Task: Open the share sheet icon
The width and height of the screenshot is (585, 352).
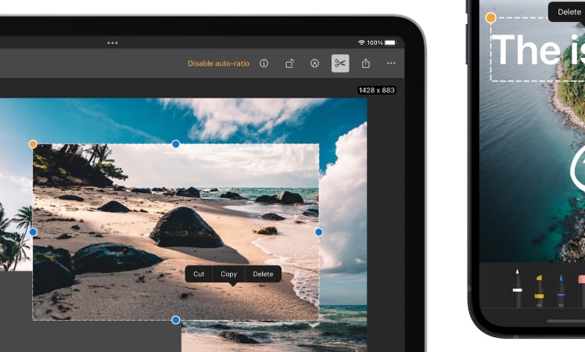Action: click(365, 63)
